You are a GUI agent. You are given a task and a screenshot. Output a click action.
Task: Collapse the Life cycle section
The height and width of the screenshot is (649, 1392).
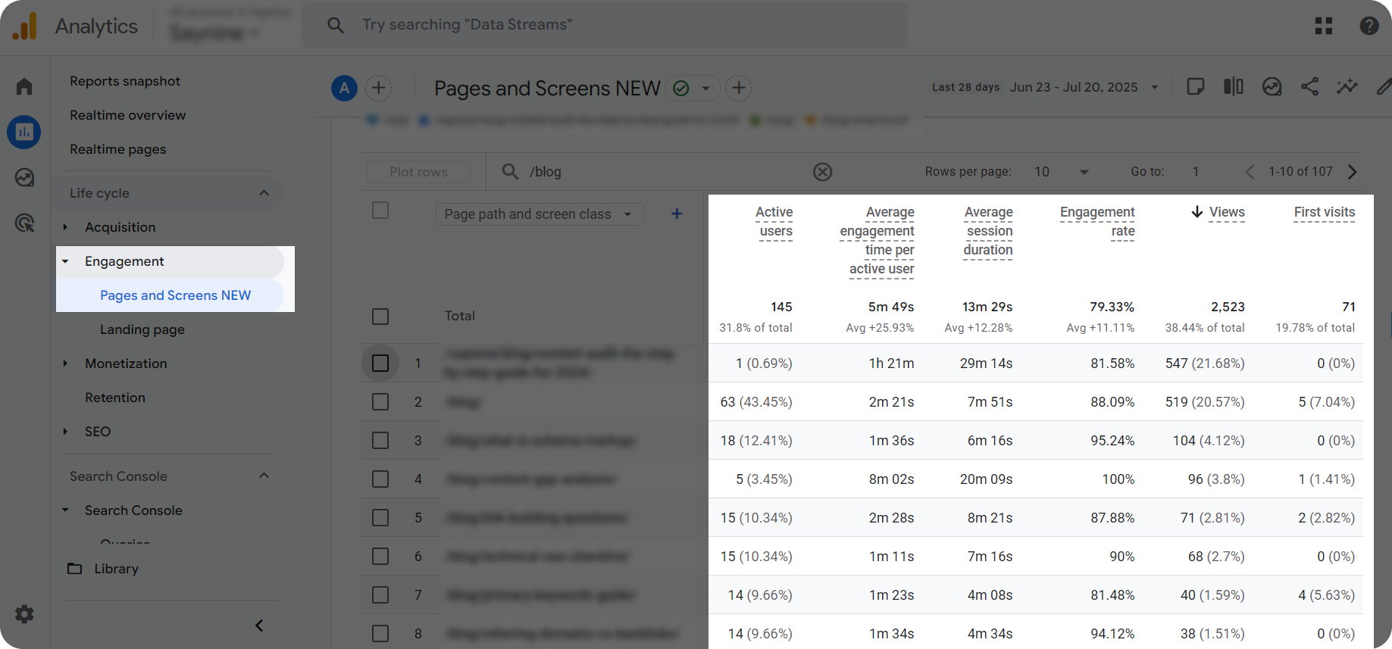[264, 192]
